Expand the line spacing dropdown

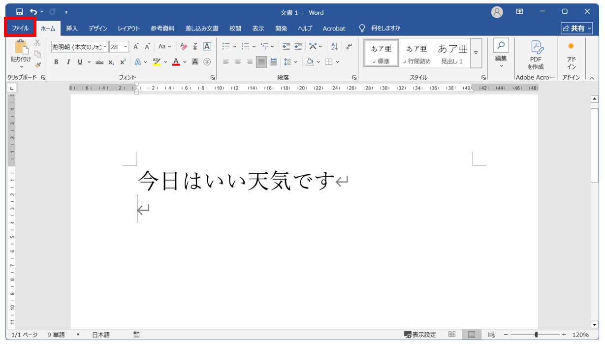[x=294, y=62]
